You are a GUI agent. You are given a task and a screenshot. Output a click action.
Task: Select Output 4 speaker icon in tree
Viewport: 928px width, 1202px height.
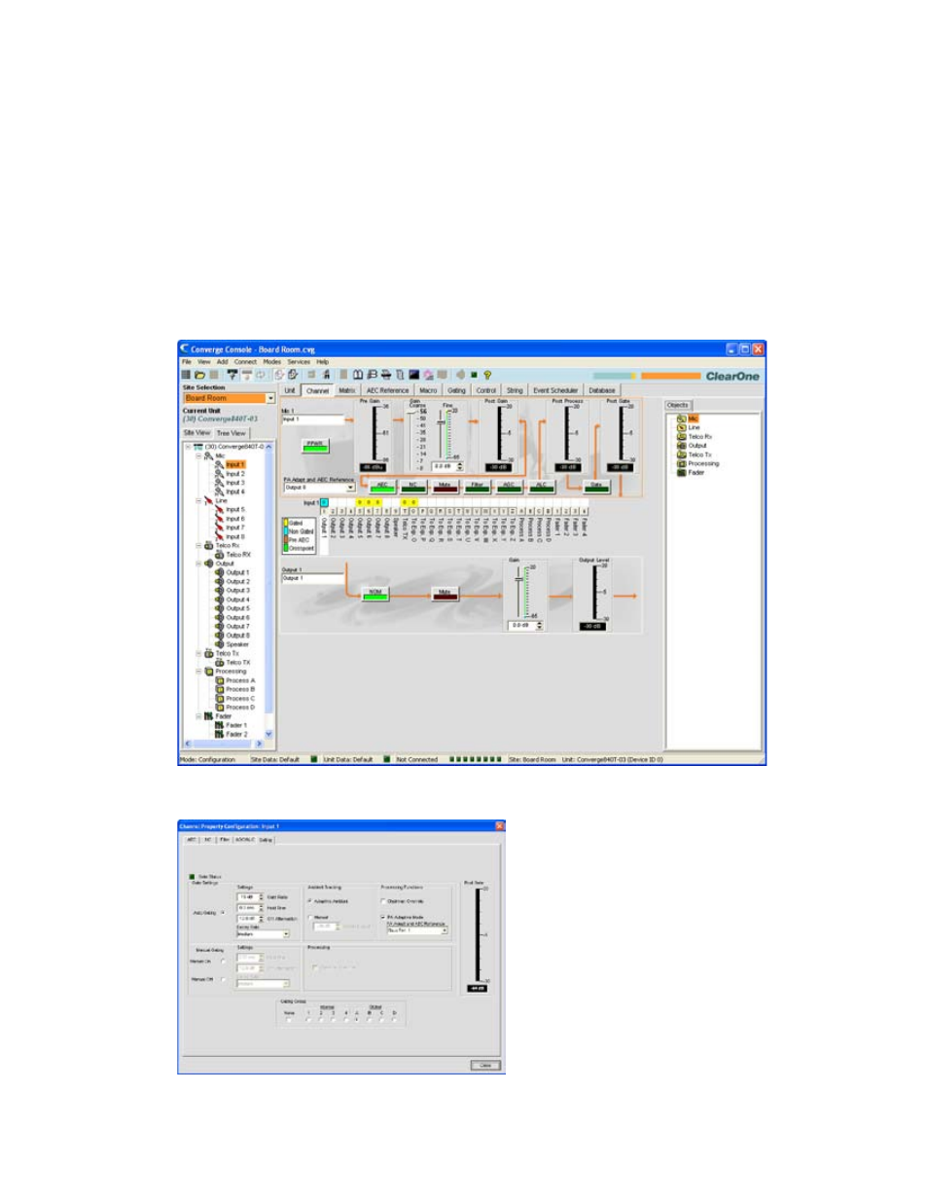coord(220,600)
